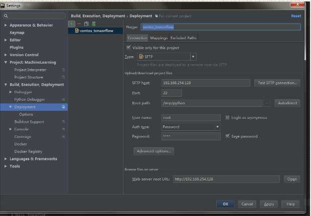Click the SFTP type icon in the Type combo
311x216 pixels.
(141, 57)
